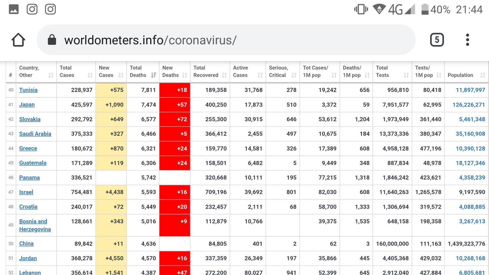Tap the first Instagram notification icon
The width and height of the screenshot is (489, 275).
click(x=32, y=9)
